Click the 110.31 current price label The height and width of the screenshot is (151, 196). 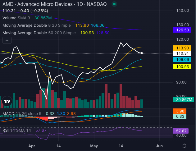tap(182, 53)
